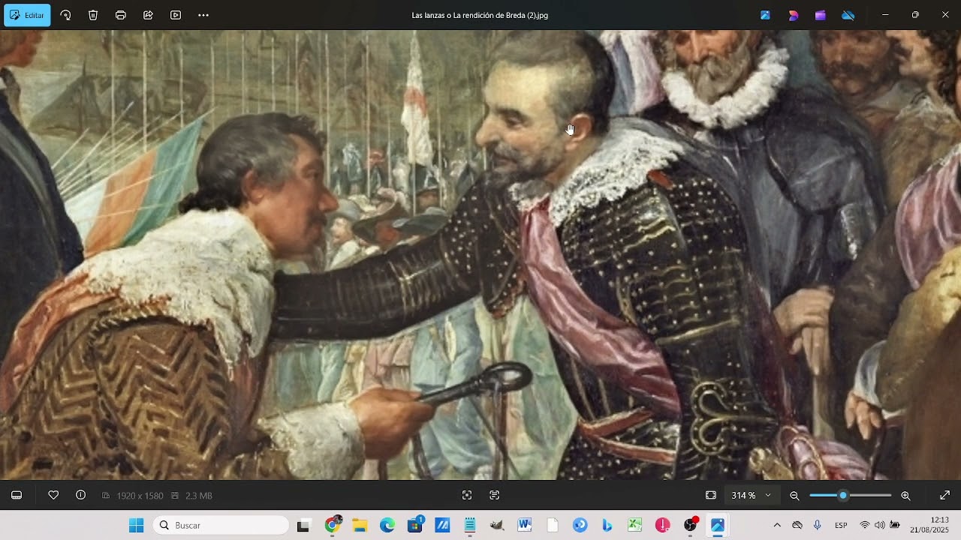Open the 314 % zoom level dropdown
961x540 pixels.
(752, 495)
